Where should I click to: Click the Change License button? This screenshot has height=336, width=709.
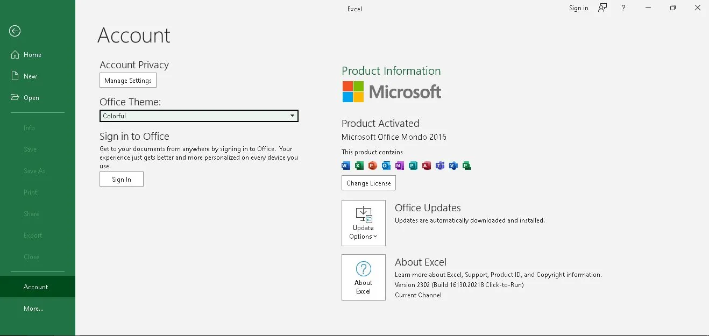pos(368,183)
